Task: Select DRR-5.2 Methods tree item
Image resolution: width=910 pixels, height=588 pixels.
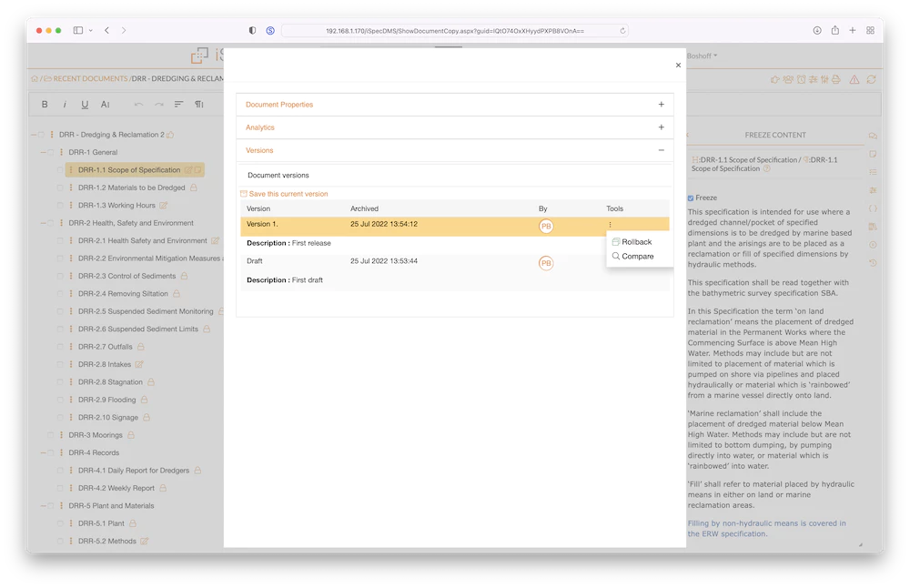Action: click(107, 541)
